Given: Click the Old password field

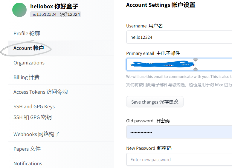Looking at the screenshot, I should (x=179, y=132).
